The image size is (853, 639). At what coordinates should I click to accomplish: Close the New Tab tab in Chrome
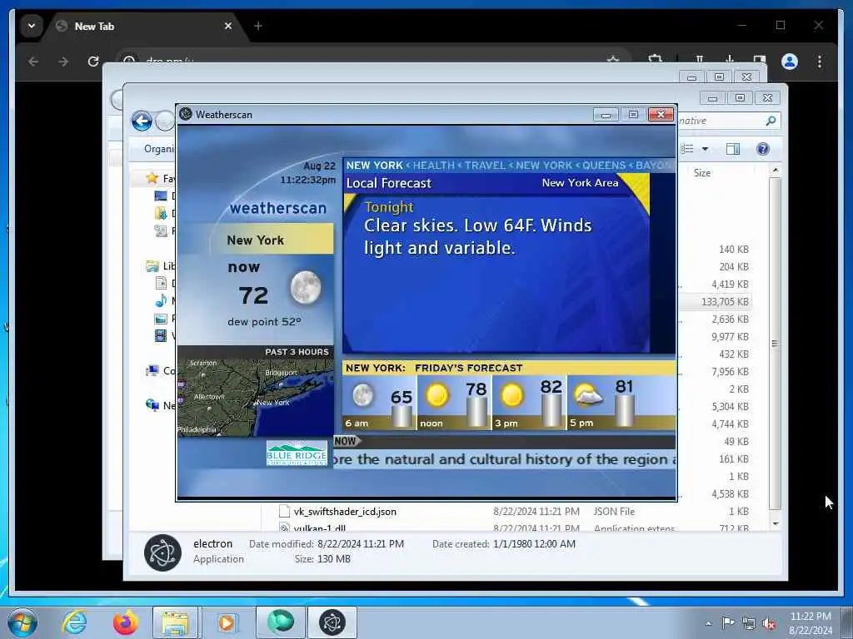pos(228,26)
